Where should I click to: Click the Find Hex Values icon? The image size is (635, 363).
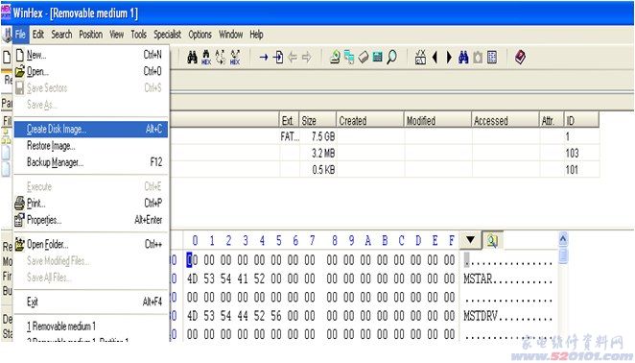click(x=206, y=58)
